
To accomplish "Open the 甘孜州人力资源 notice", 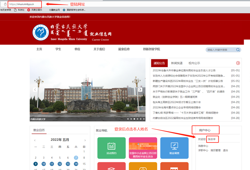I will tap(189, 75).
